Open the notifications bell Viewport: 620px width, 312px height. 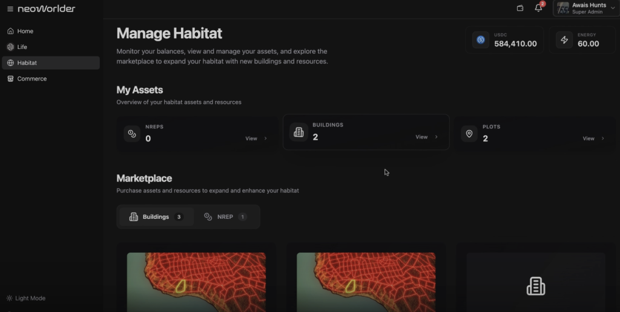coord(538,8)
